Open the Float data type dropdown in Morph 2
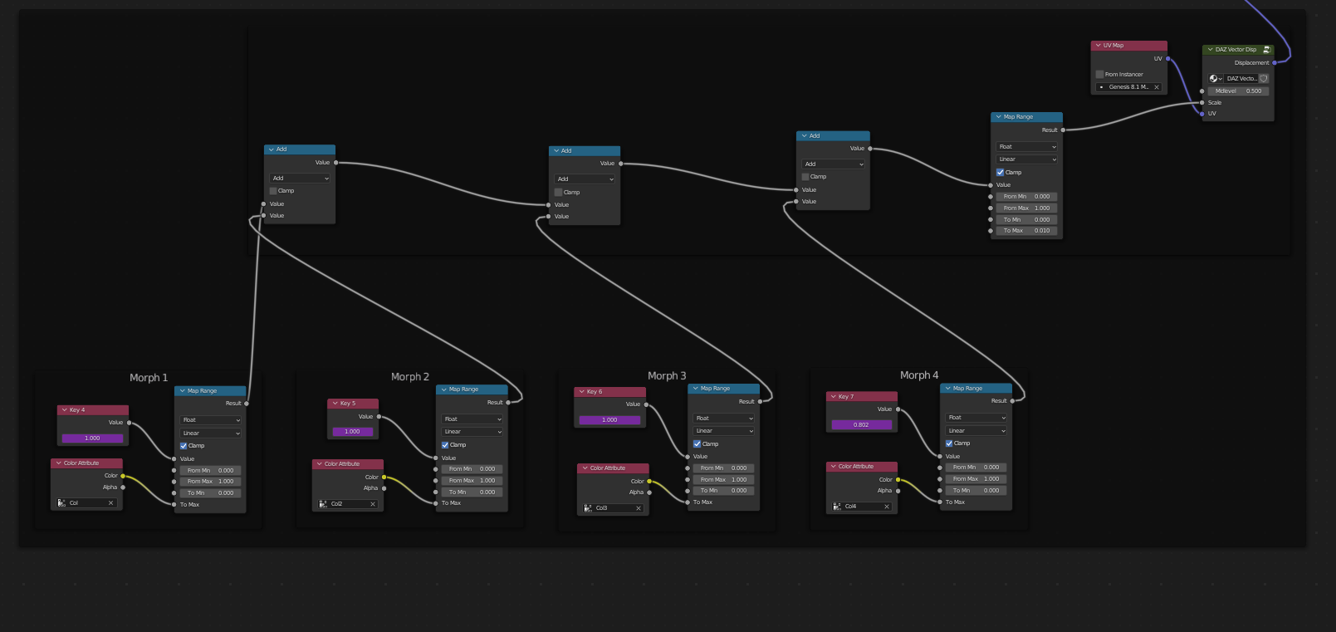1336x632 pixels. (472, 419)
